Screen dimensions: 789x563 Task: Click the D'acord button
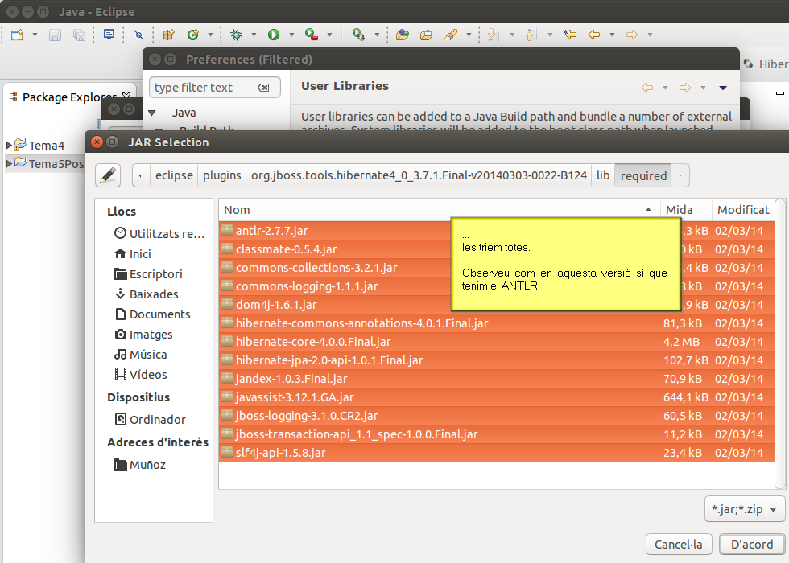point(752,545)
